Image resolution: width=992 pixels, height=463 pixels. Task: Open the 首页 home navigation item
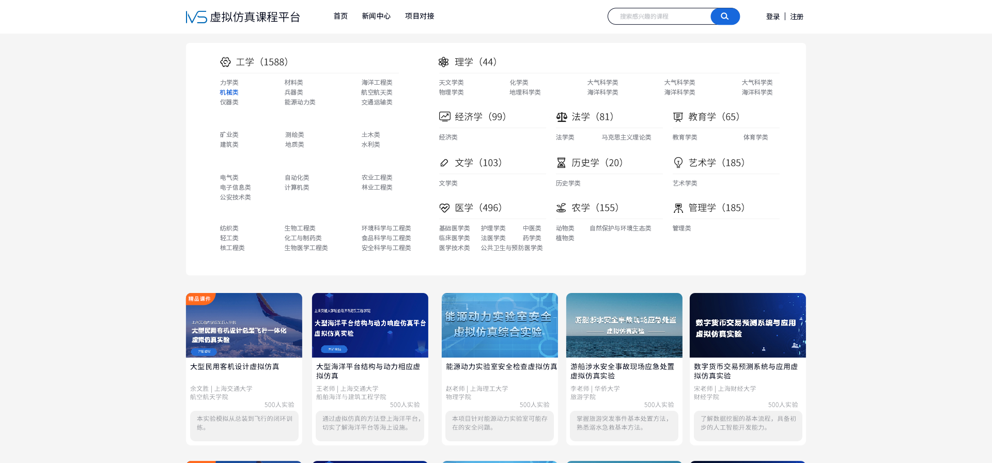(340, 16)
